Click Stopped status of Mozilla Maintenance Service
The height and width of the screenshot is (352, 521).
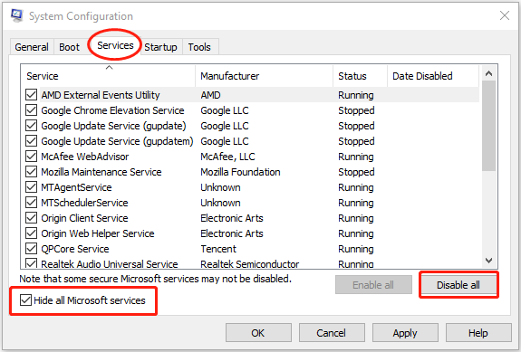pyautogui.click(x=356, y=172)
